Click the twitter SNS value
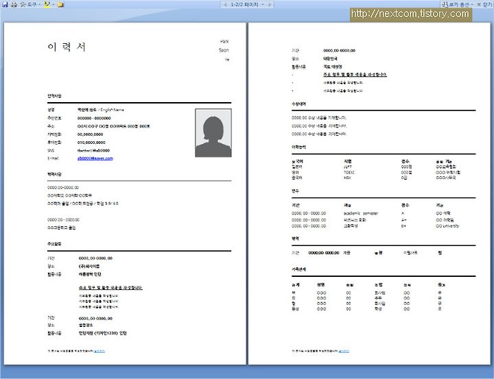494x379 pixels. 93,151
